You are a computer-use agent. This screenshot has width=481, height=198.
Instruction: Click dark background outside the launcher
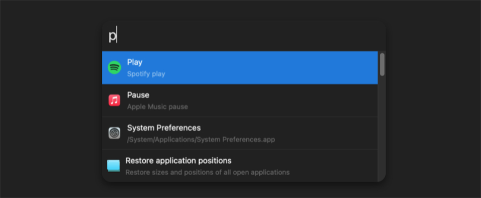[x=48, y=96]
